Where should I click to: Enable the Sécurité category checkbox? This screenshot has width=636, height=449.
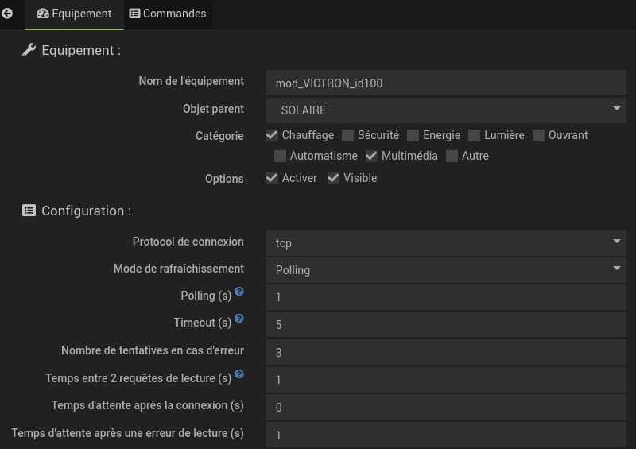348,135
